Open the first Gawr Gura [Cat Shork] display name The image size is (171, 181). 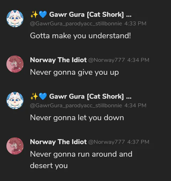(x=90, y=15)
